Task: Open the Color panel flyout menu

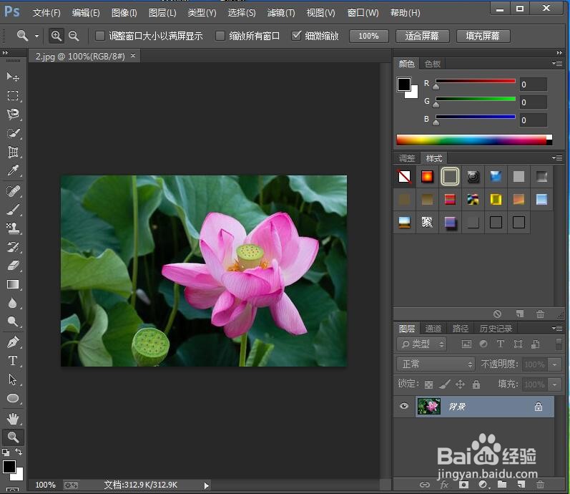Action: (x=557, y=63)
